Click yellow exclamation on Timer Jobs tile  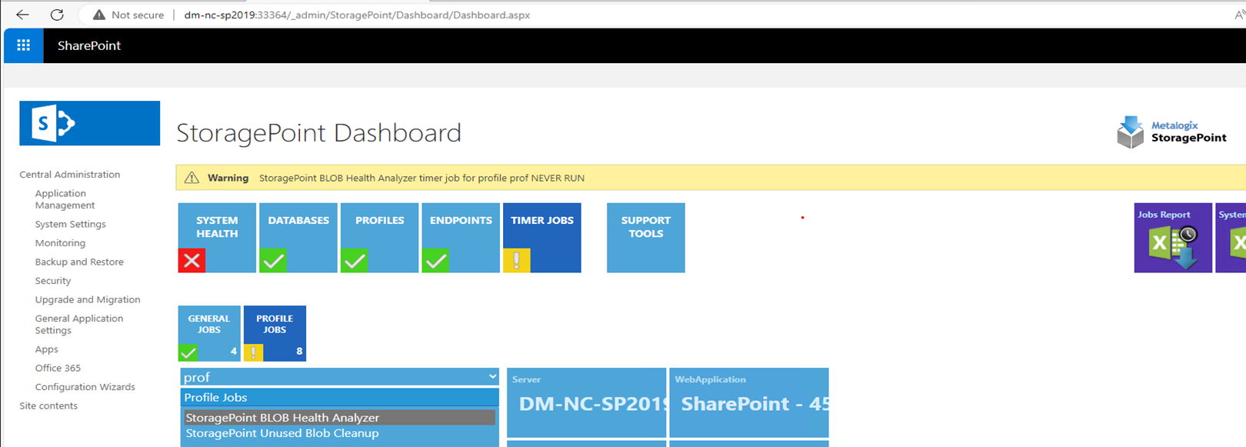click(x=517, y=261)
